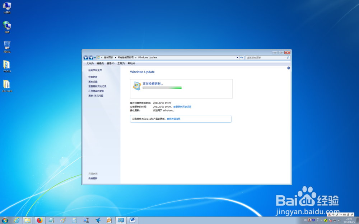Image resolution: width=359 pixels, height=224 pixels.
Task: Open 查看更新历史记录 in the sidebar
Action: (97, 86)
